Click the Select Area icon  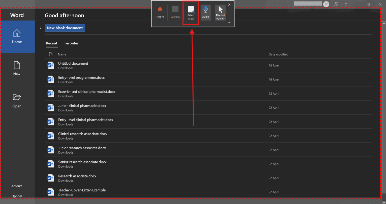191,11
